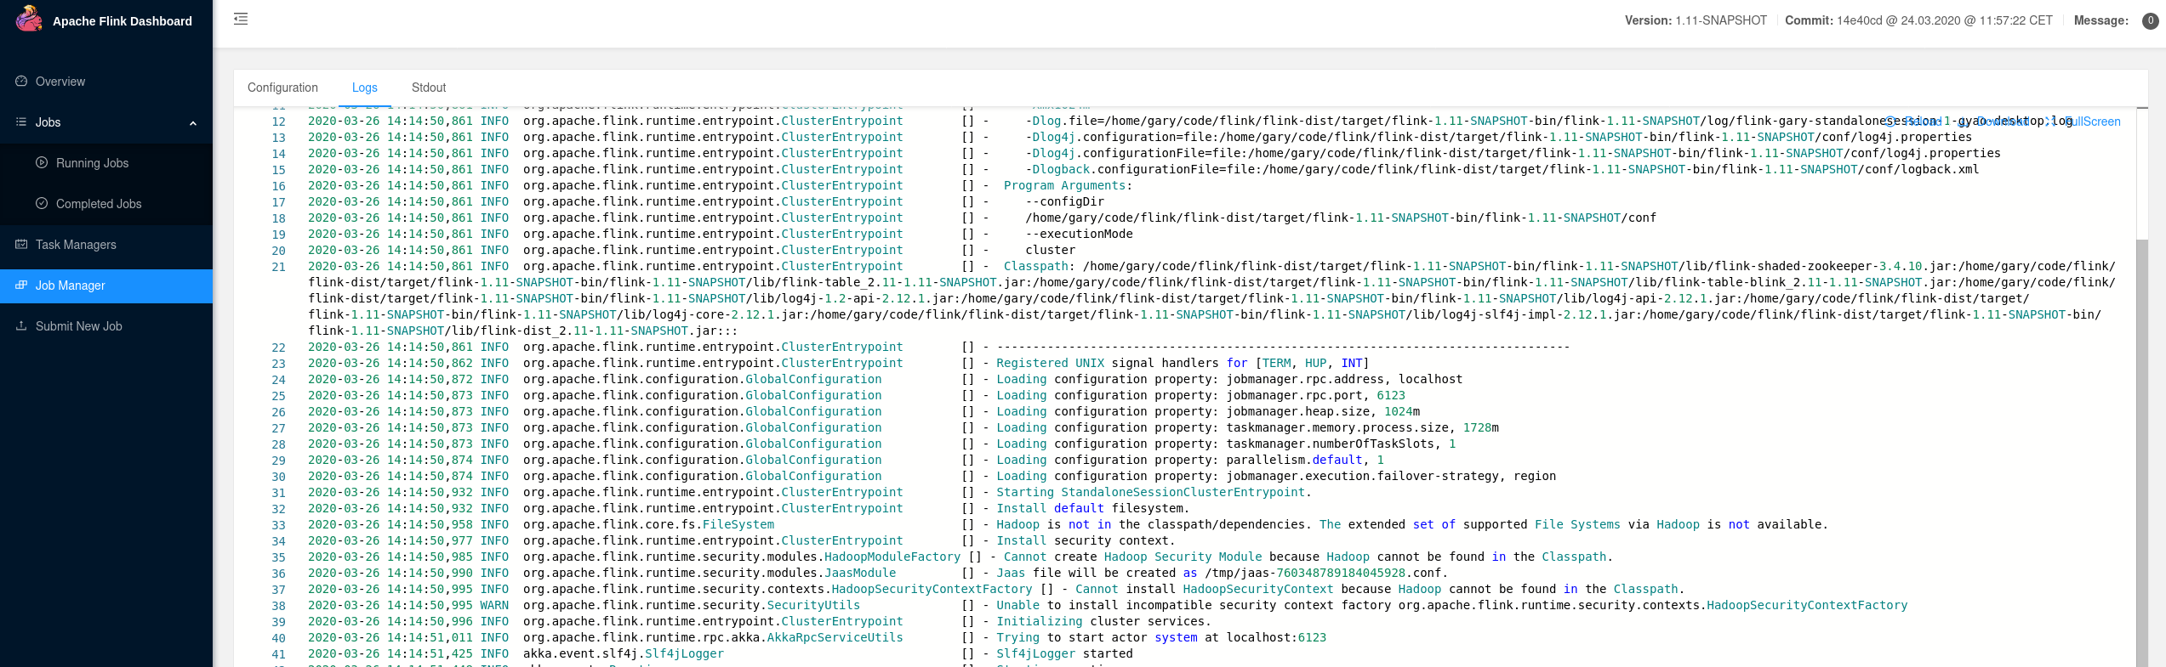Image resolution: width=2166 pixels, height=667 pixels.
Task: Click 'Slf4jLogger started' log text
Action: pyautogui.click(x=1064, y=653)
